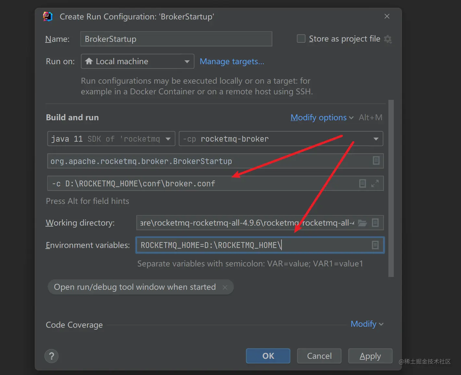Screen dimensions: 461x375
Task: Click the main class field org.apache.rocketmq.broker.BrokerStartup
Action: [215, 161]
